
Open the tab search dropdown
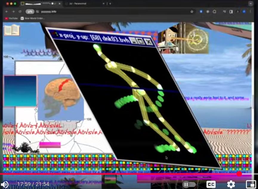(x=251, y=4)
